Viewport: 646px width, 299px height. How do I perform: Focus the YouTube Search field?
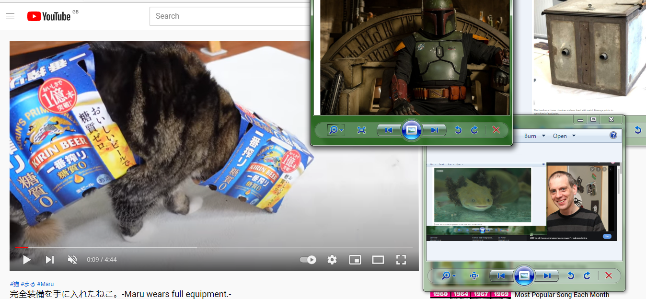tap(230, 16)
